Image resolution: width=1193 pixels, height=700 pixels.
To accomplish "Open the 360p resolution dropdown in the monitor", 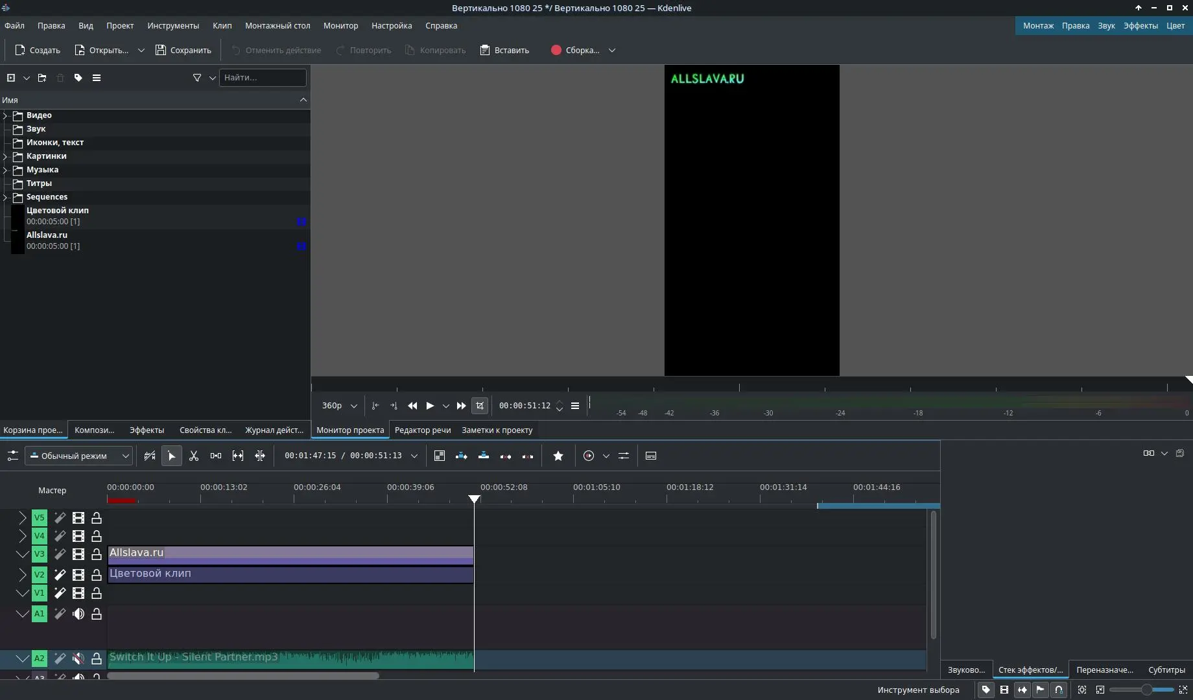I will [338, 406].
